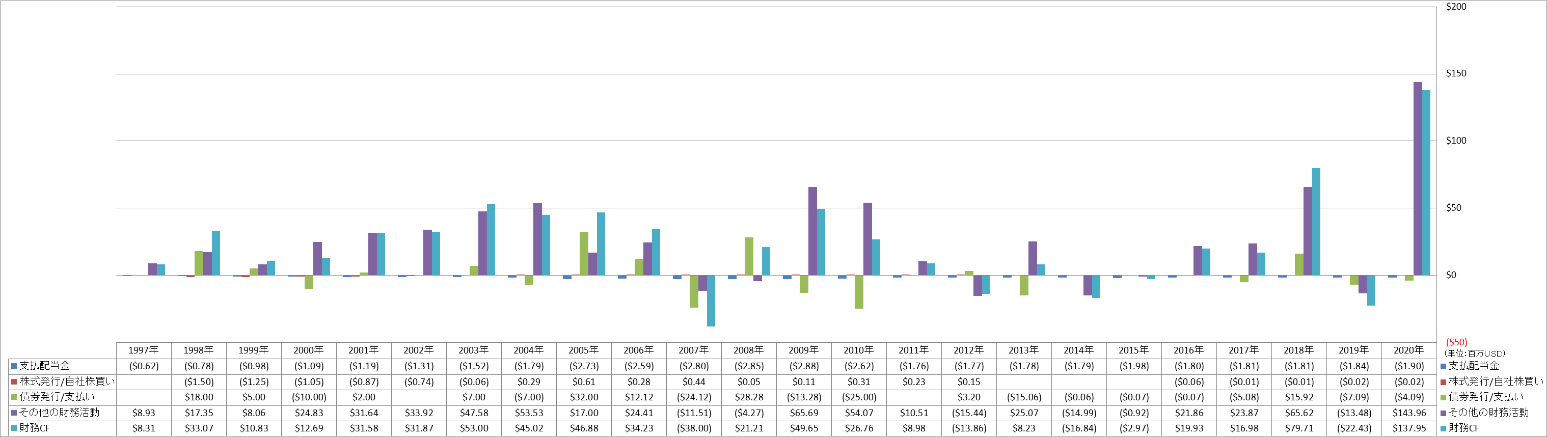Image resolution: width=1547 pixels, height=437 pixels.
Task: Click the ($24.12) cell in the 債券発行/支払い row
Action: click(x=694, y=397)
